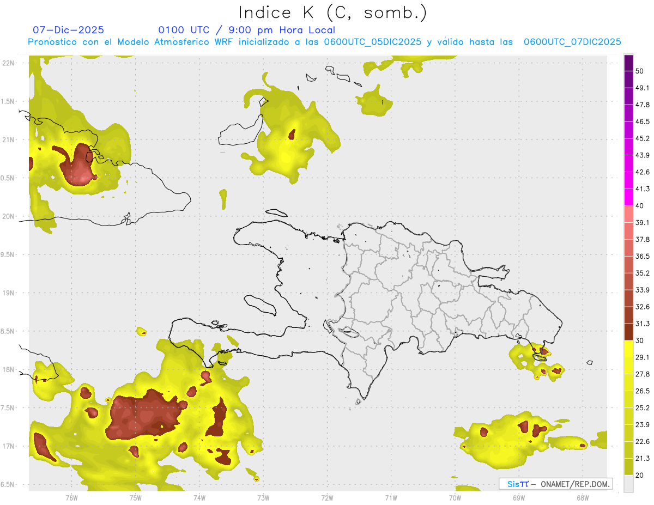Click the gray swatch below 20 on scale
The width and height of the screenshot is (654, 505).
(628, 484)
